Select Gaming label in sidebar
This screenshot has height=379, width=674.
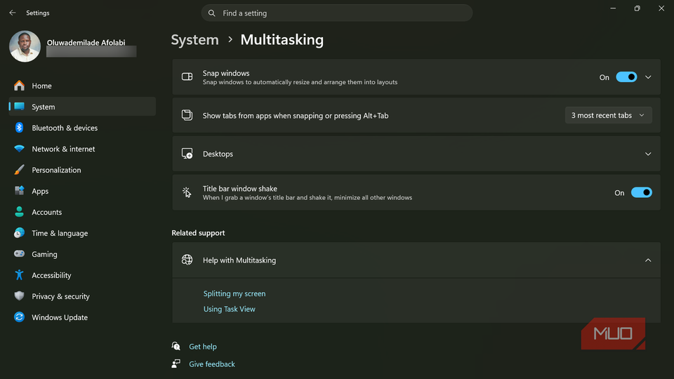(44, 254)
